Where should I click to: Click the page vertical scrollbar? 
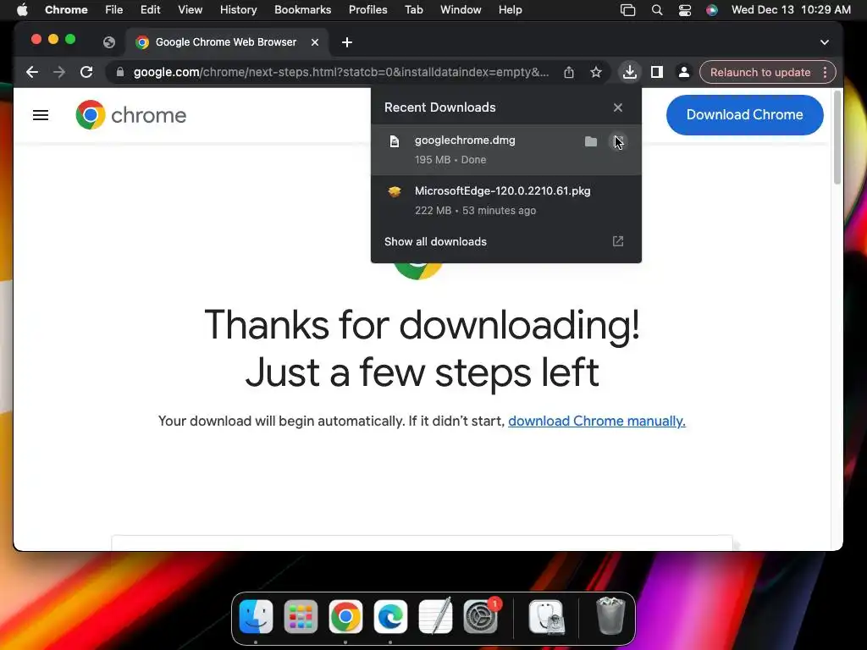point(837,138)
